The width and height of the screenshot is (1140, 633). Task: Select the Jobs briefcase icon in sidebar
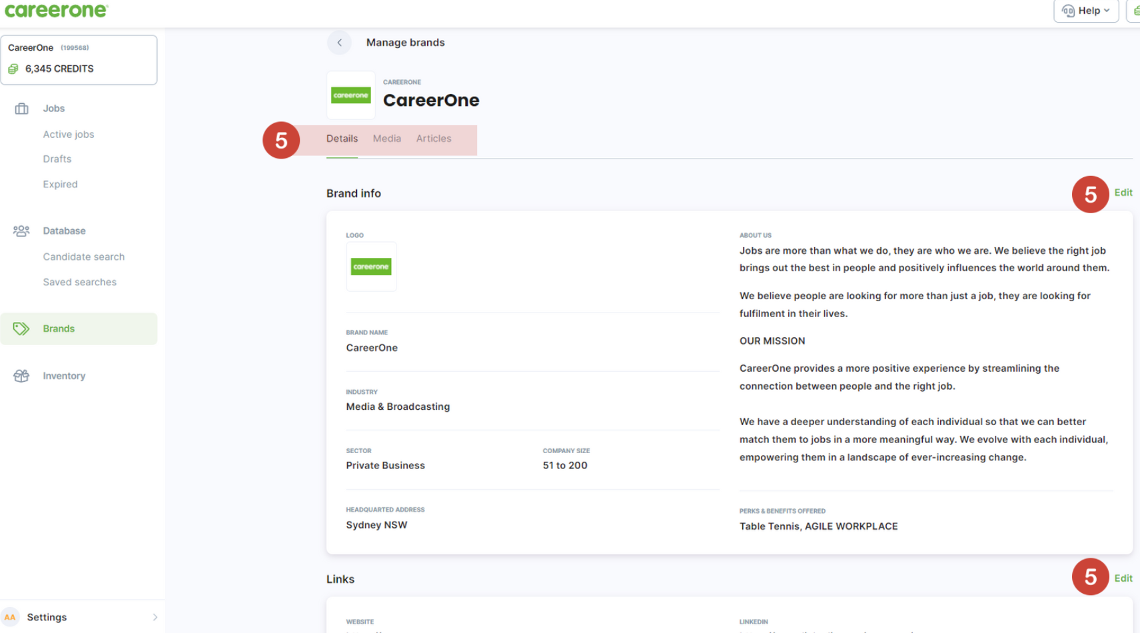21,108
